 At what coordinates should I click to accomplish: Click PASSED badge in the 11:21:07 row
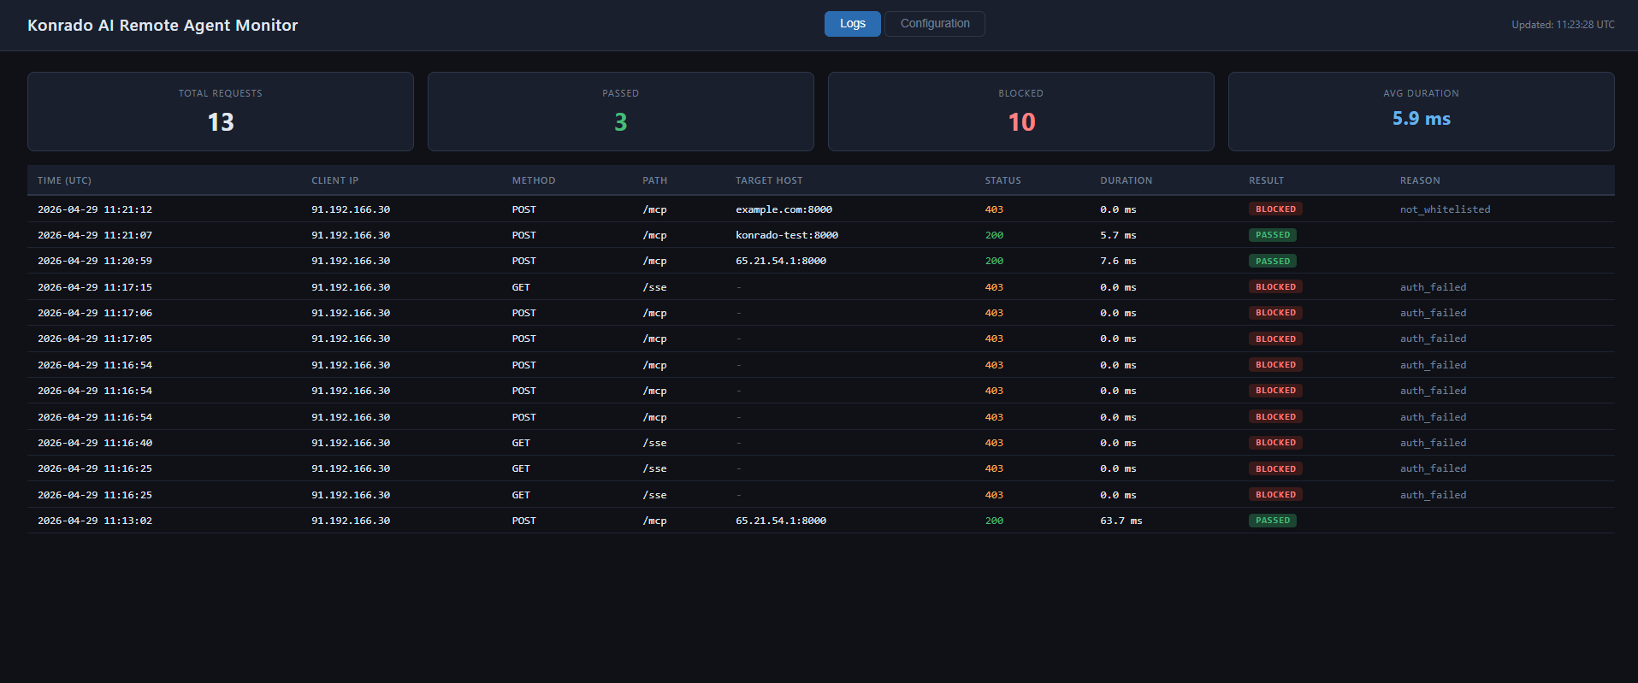1273,235
